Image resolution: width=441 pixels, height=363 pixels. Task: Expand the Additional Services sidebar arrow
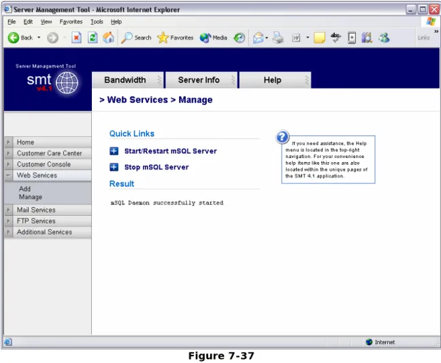(8, 232)
